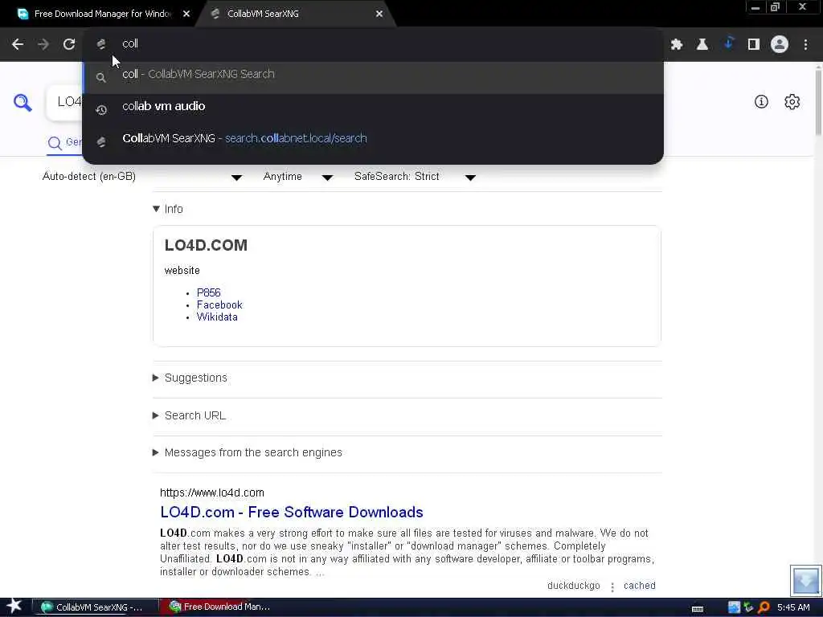Switch to Free Download Manager for Windows tab
Viewport: 823px width, 617px height.
pos(102,14)
